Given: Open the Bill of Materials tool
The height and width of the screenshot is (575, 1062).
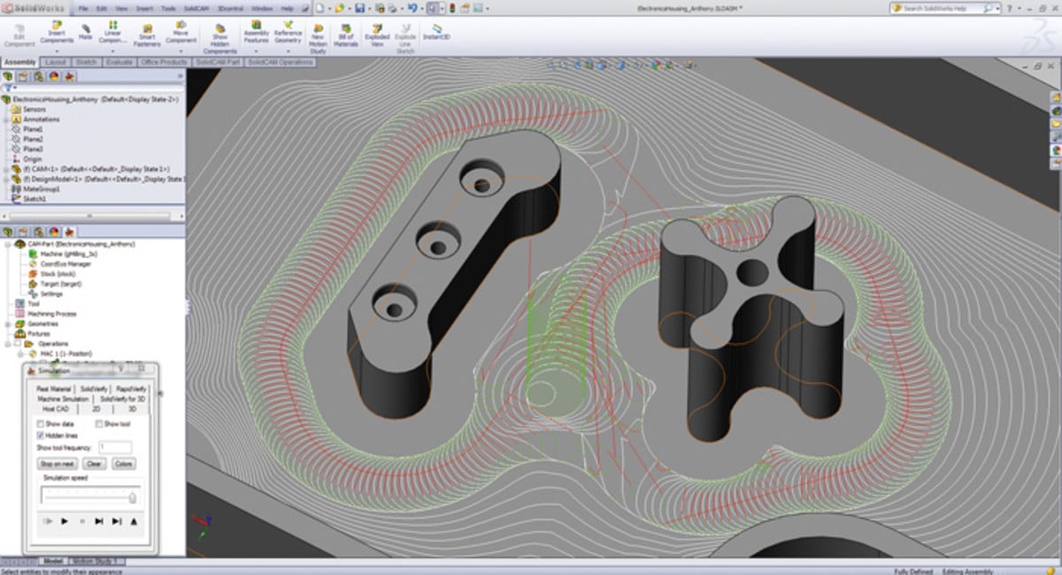Looking at the screenshot, I should tap(346, 28).
